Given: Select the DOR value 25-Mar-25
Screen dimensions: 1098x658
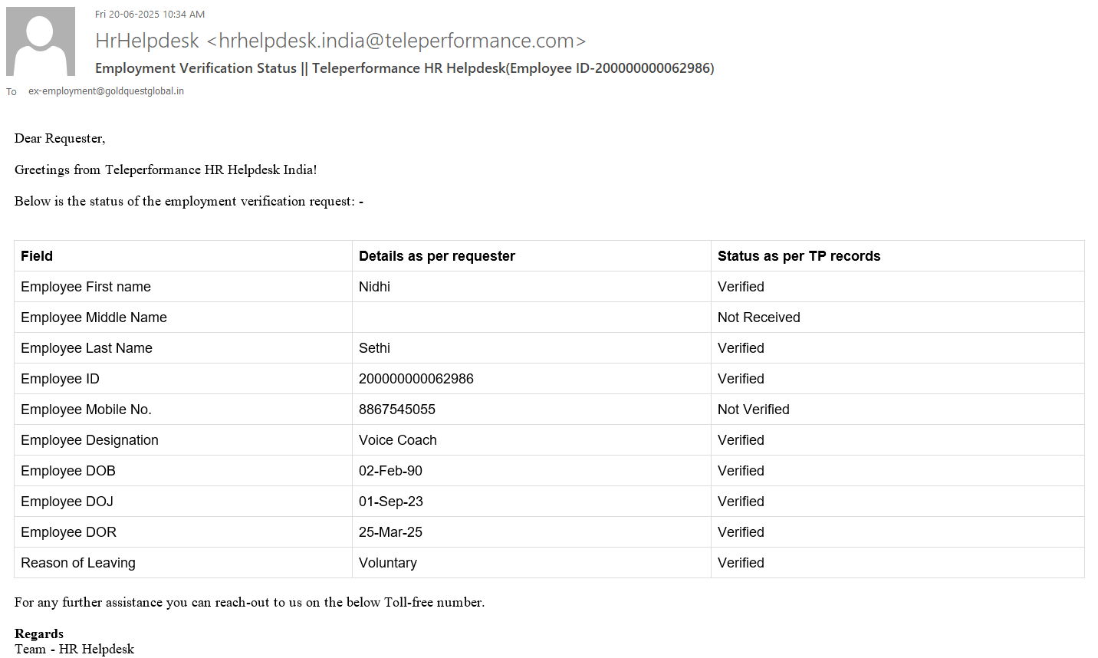Looking at the screenshot, I should coord(390,532).
